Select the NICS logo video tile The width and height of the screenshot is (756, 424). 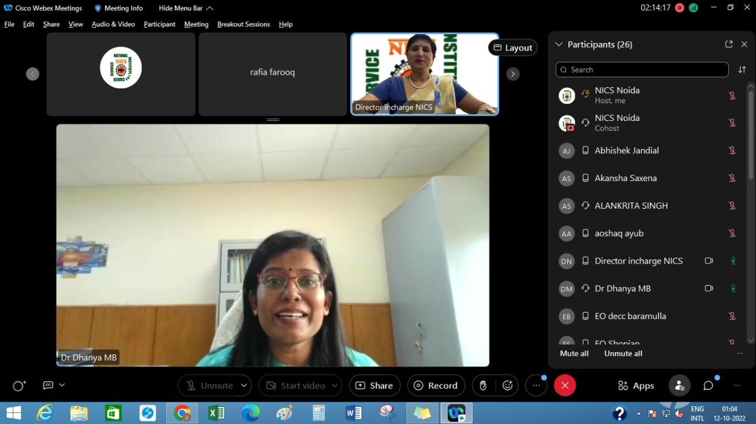[x=120, y=74]
